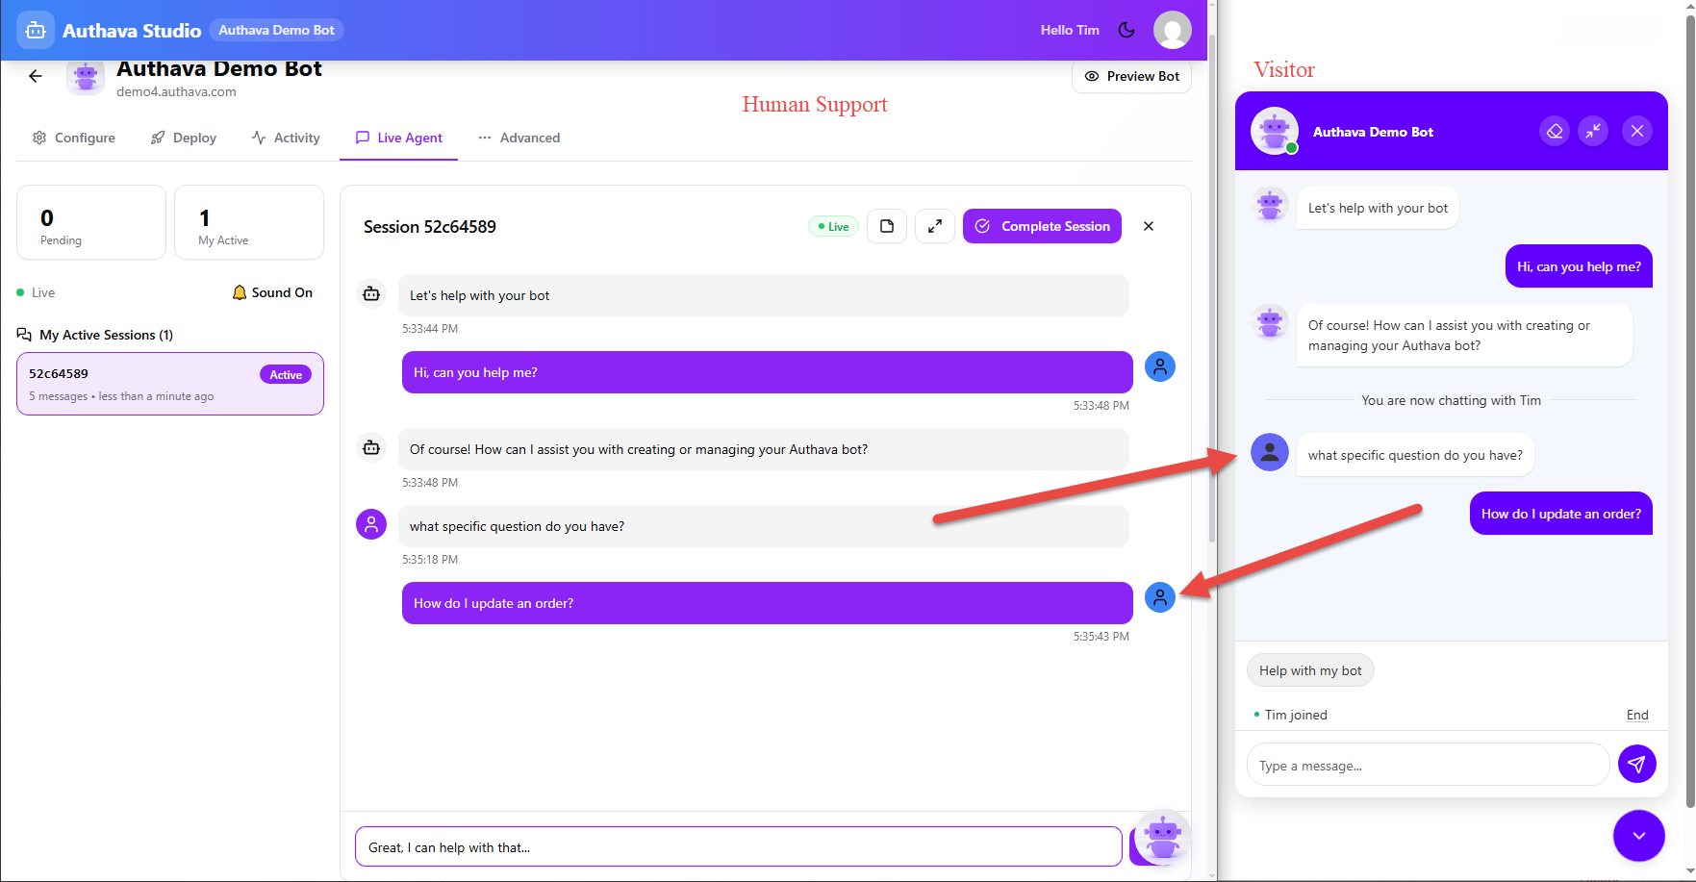The image size is (1696, 882).
Task: Open session 52c64589 in the list
Action: click(170, 384)
